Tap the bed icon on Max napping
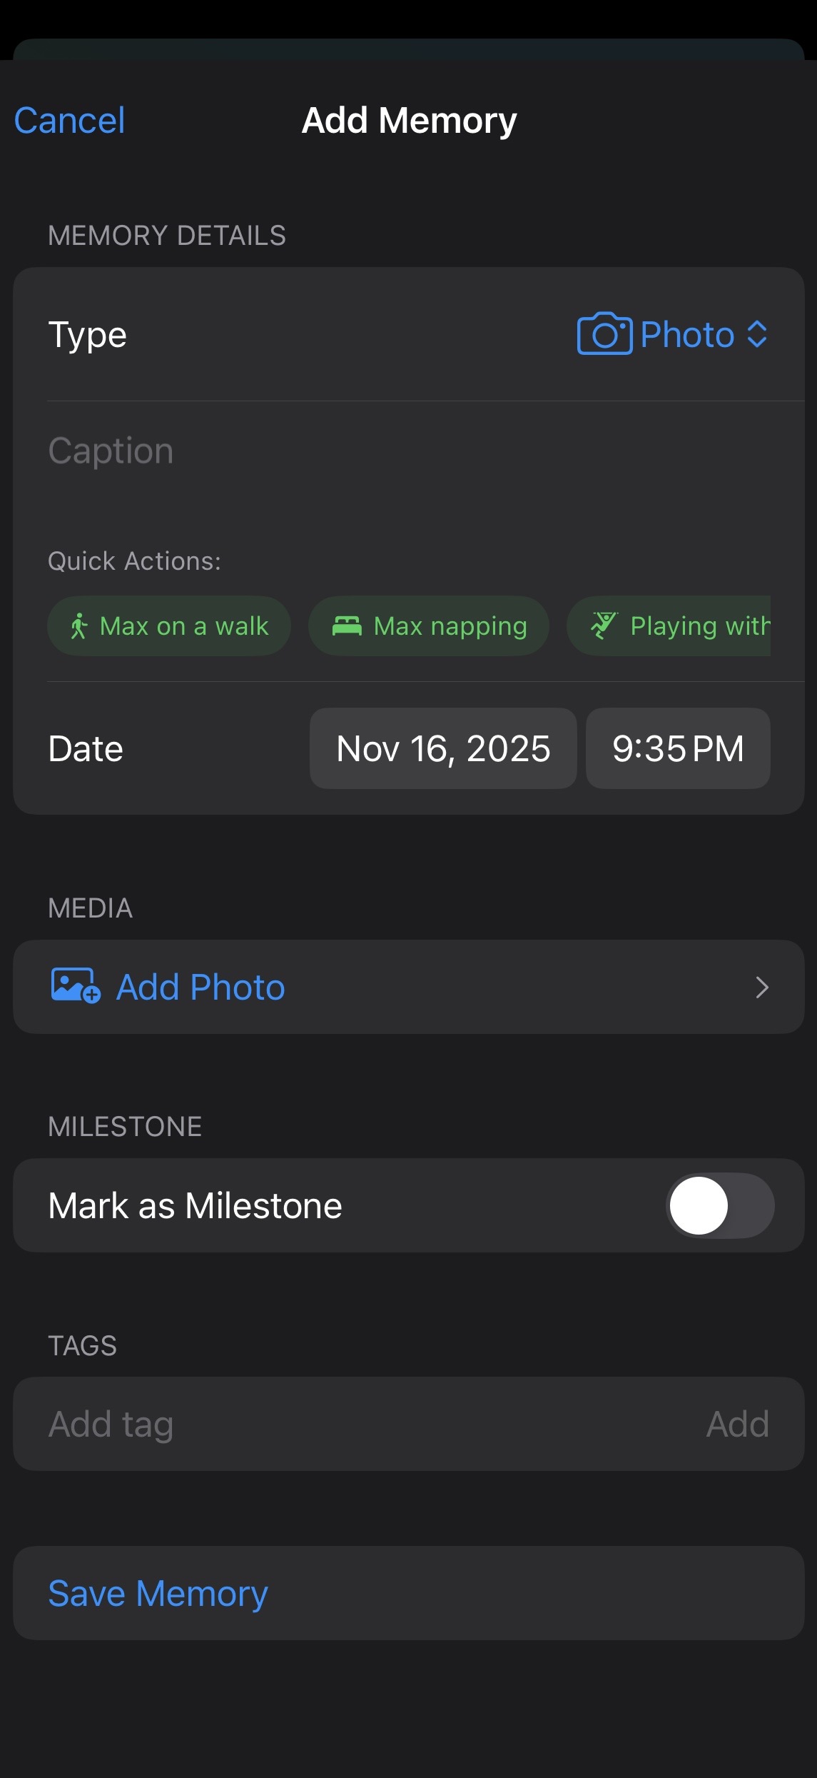Screen dimensions: 817x1778 pyautogui.click(x=347, y=626)
